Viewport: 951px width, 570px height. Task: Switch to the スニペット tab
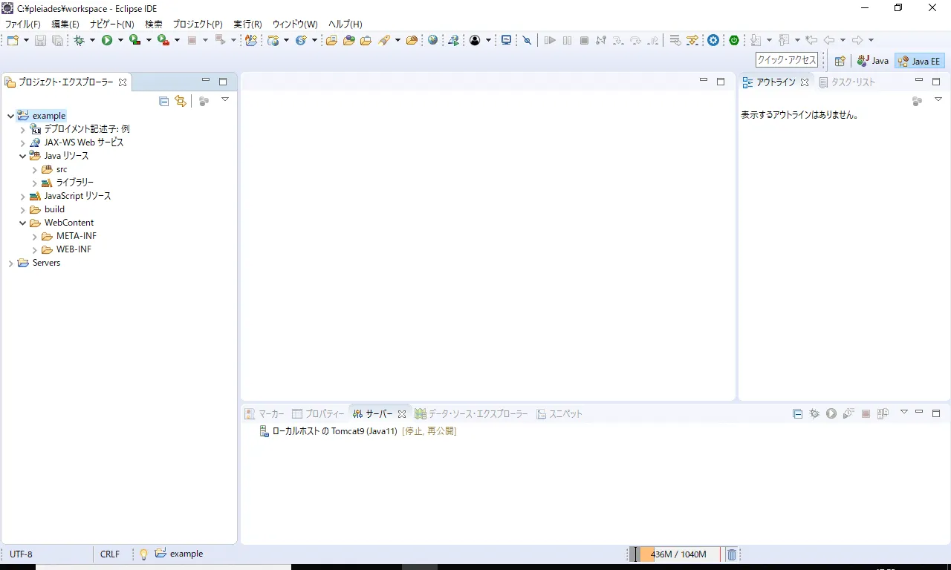(559, 414)
